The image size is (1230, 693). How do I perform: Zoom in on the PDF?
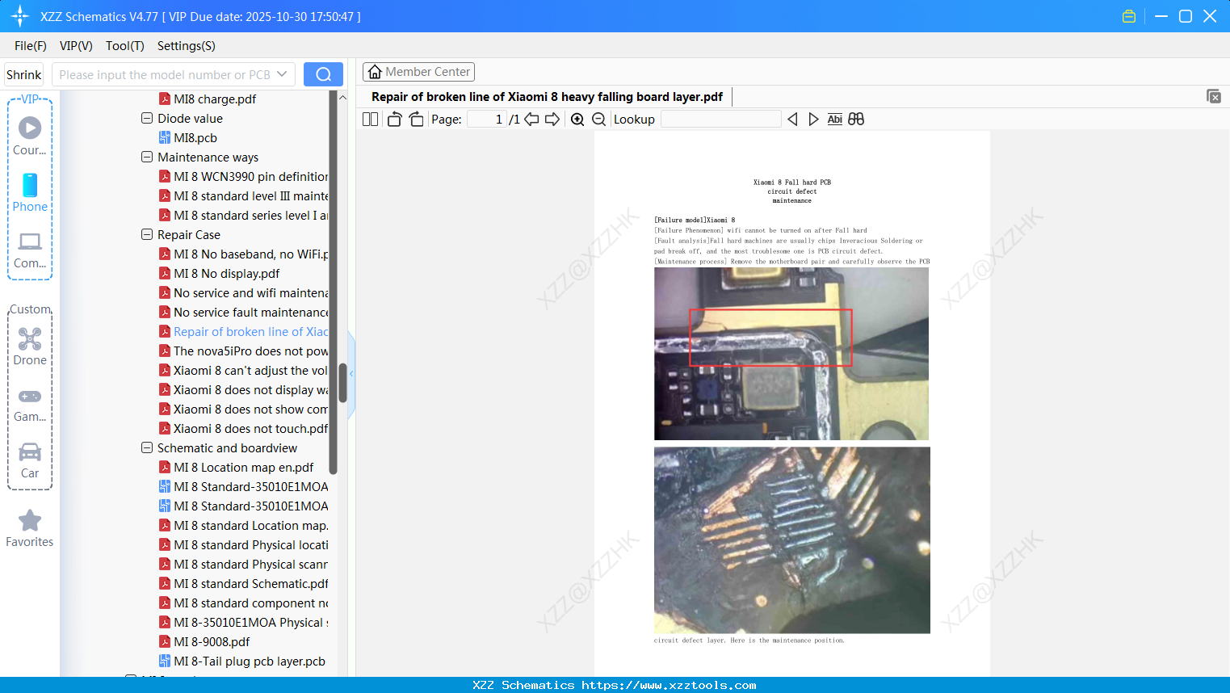[577, 120]
